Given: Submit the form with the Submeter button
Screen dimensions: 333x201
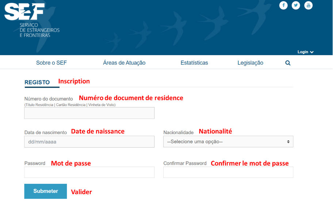Looking at the screenshot, I should (46, 191).
